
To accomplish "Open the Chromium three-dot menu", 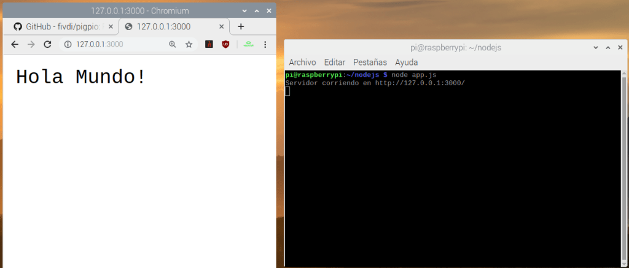I will 265,44.
